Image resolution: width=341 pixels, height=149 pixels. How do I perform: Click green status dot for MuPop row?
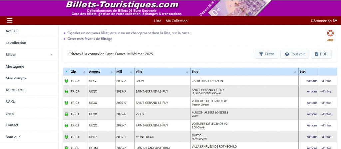[x=66, y=137]
